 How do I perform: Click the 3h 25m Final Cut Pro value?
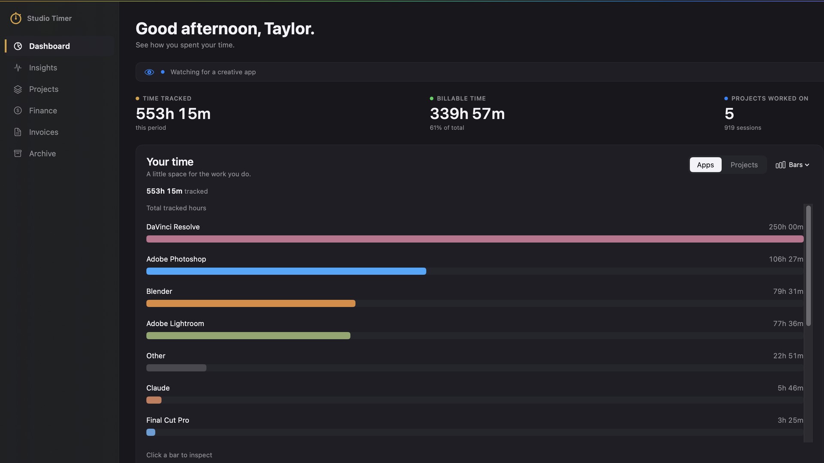[790, 420]
